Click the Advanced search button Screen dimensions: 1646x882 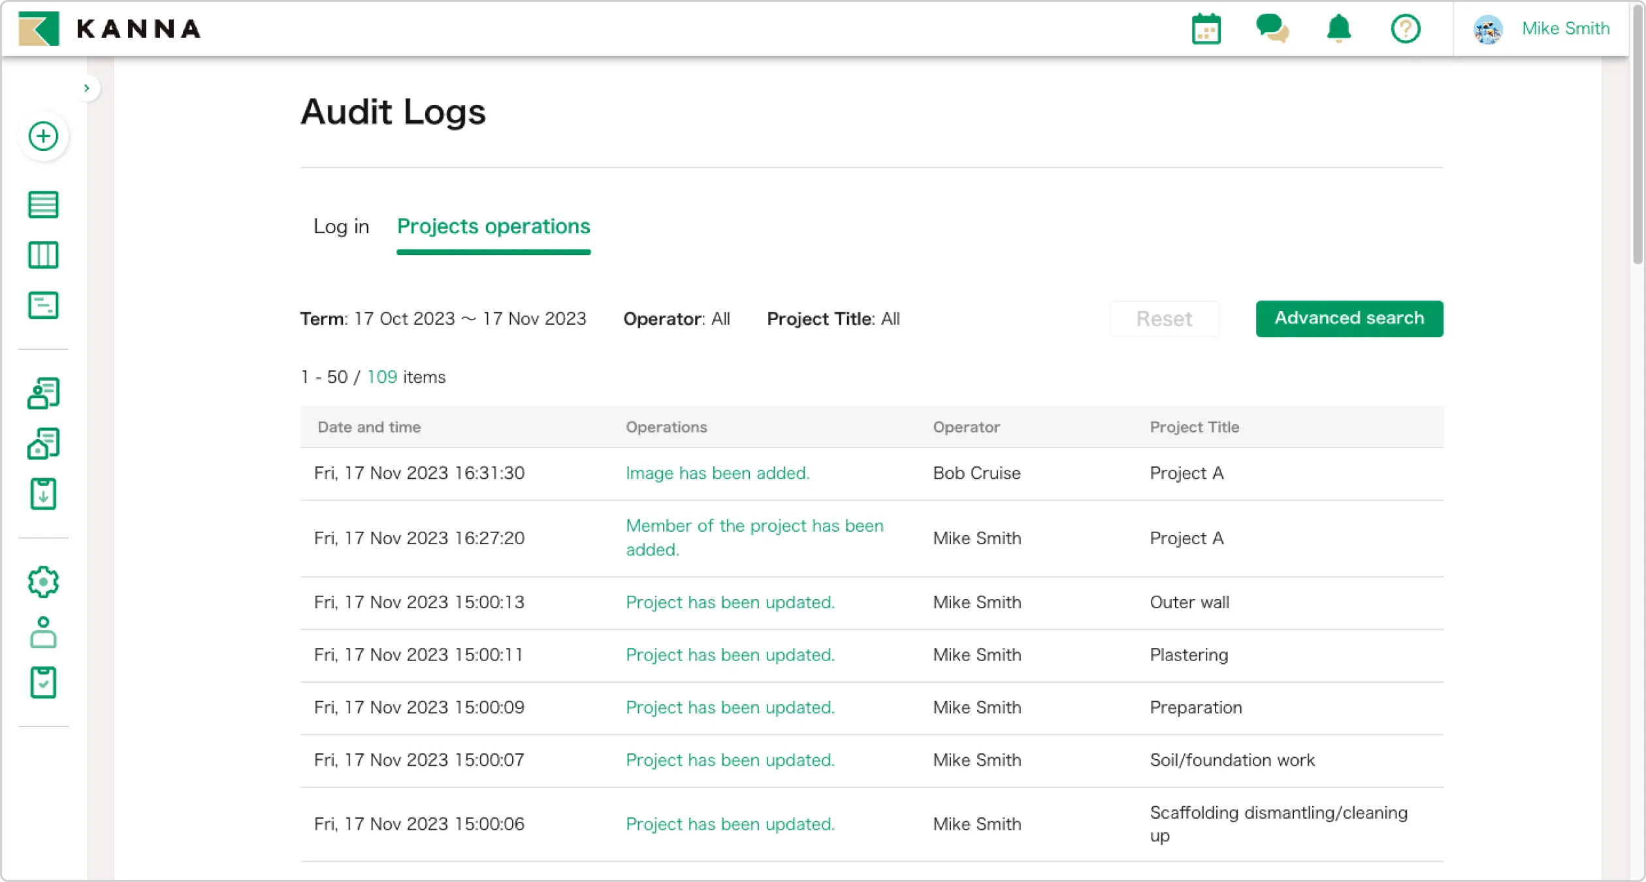[1349, 319]
